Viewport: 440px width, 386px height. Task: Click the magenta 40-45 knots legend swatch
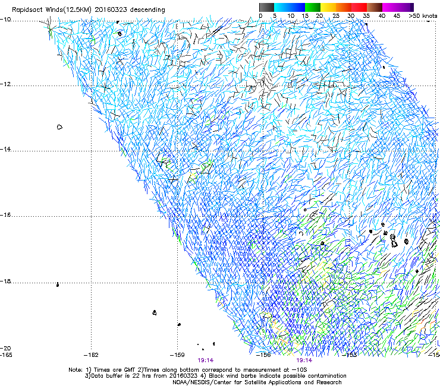click(390, 7)
